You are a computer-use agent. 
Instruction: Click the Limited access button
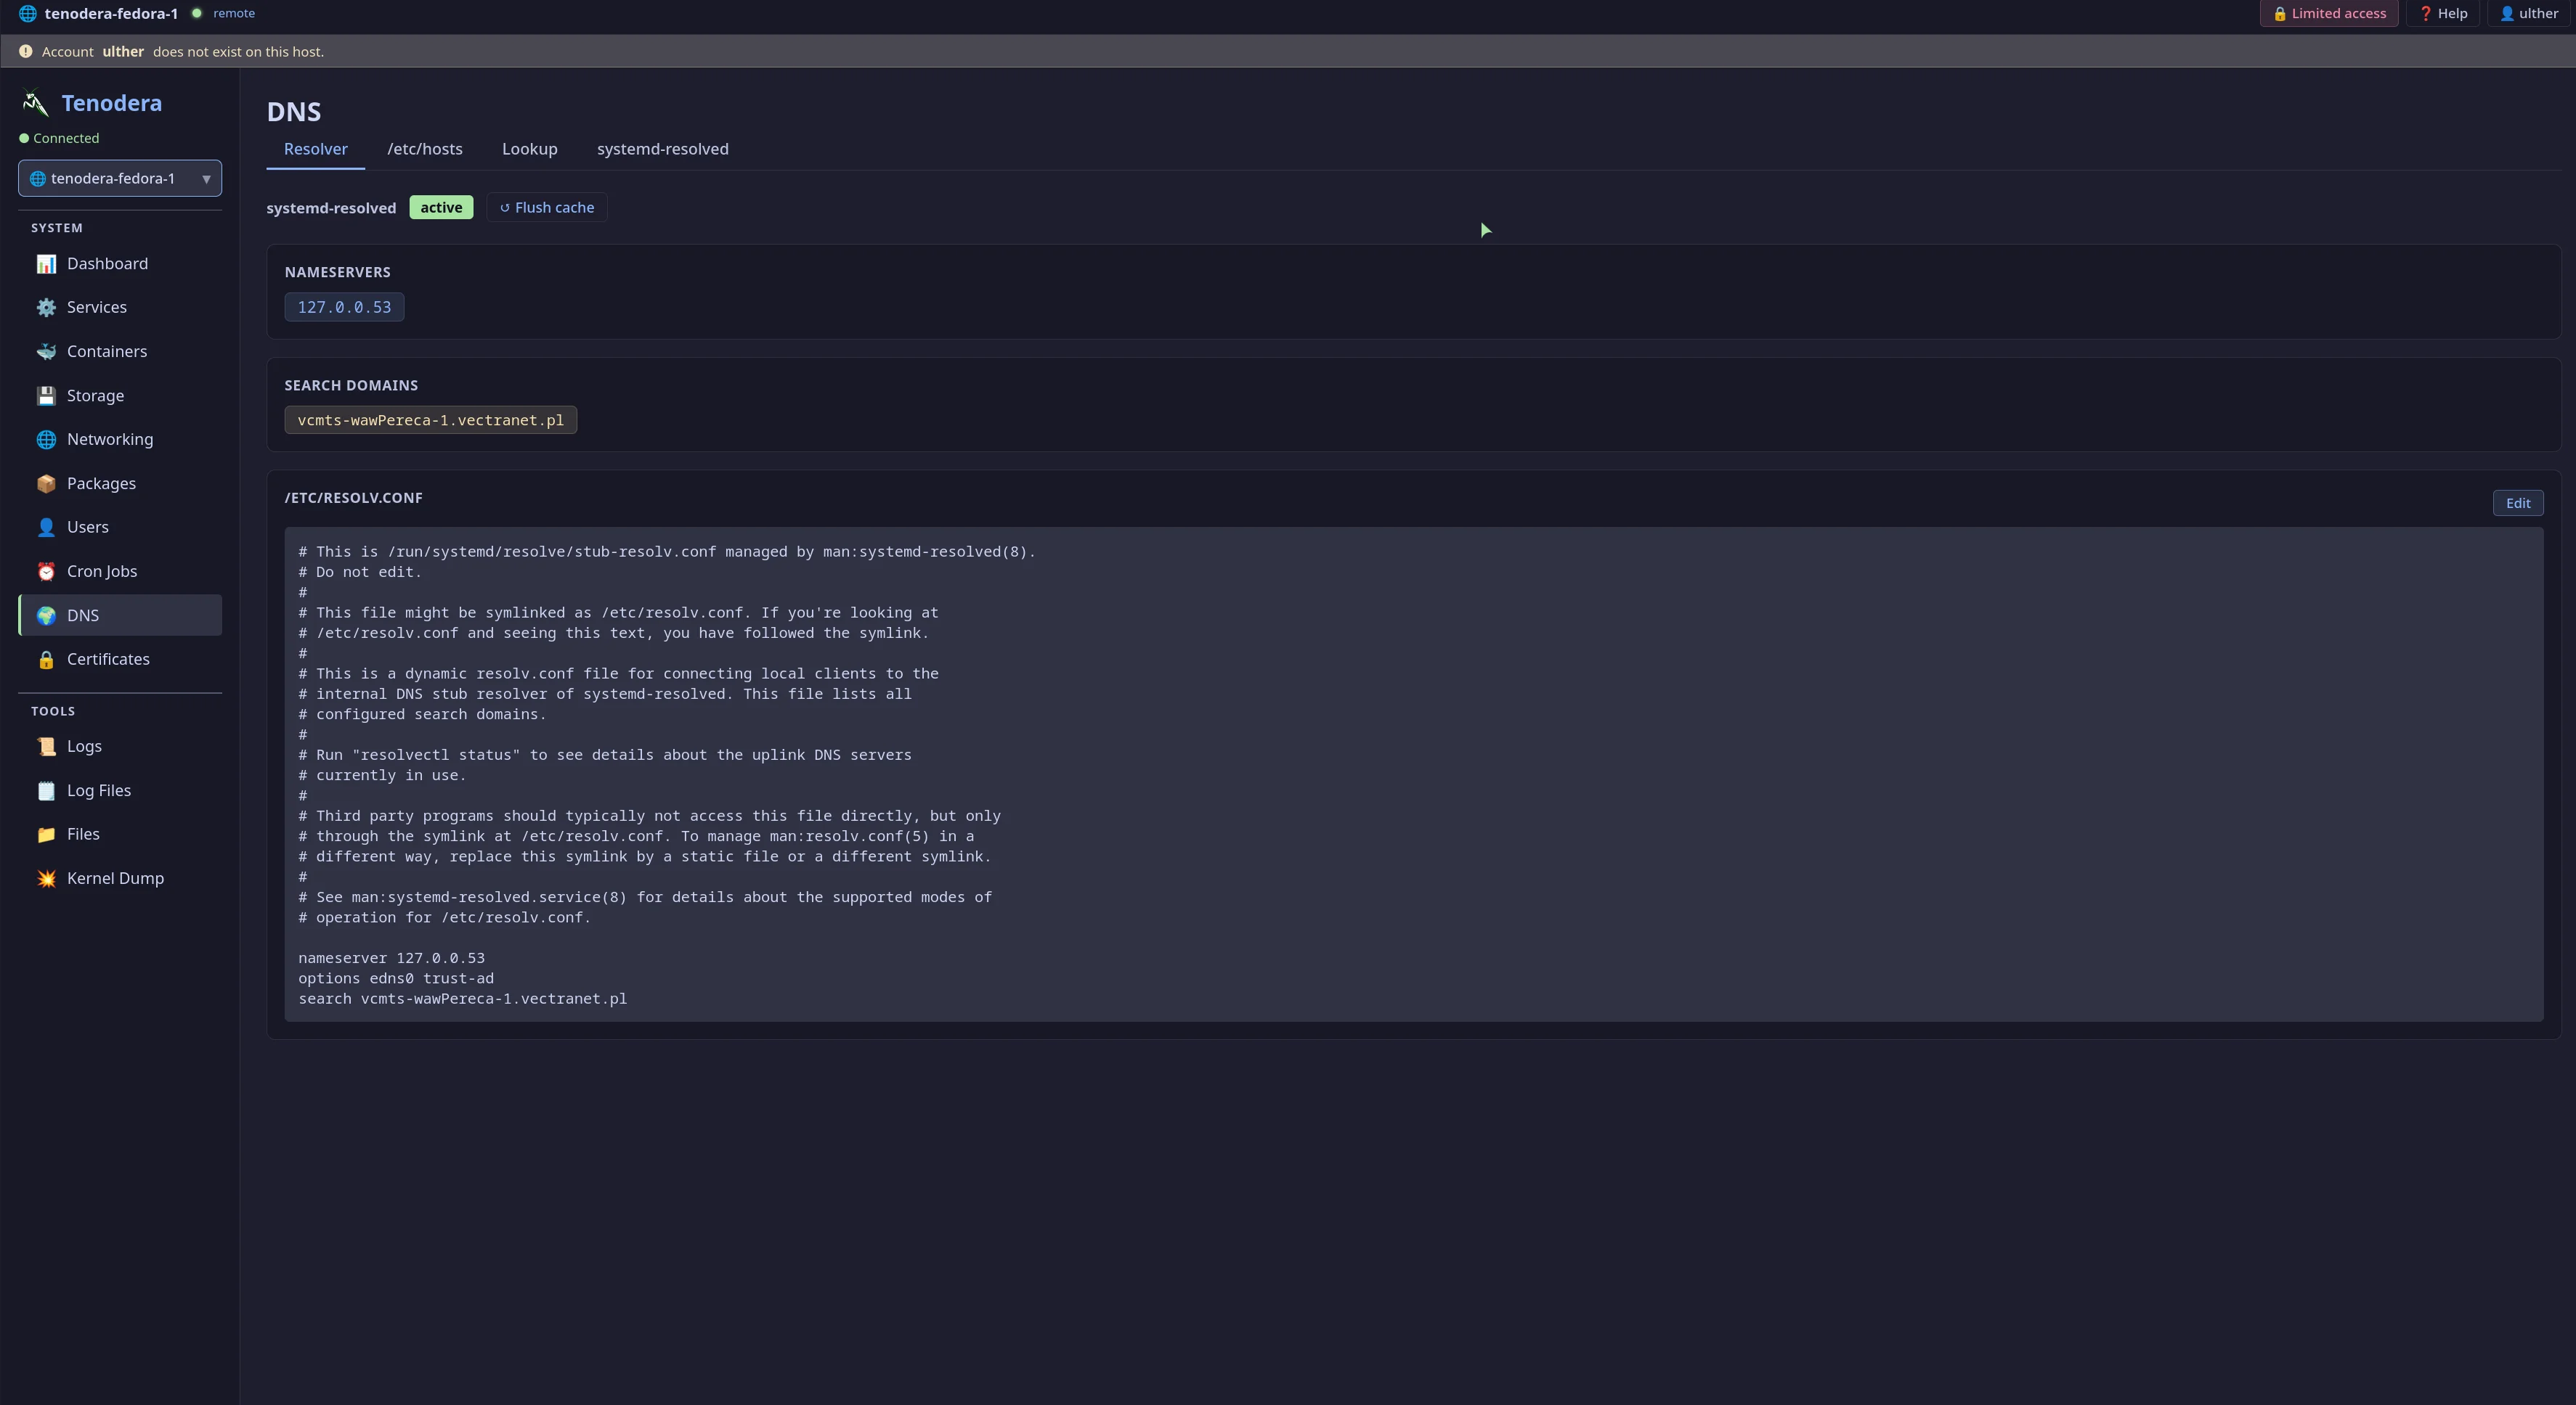2329,14
